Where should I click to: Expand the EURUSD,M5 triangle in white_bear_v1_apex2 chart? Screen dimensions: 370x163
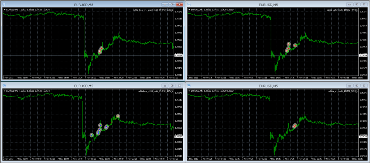tap(4, 10)
